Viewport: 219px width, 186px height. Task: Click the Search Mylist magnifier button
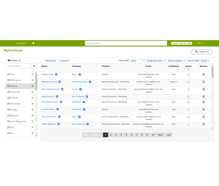[34, 66]
